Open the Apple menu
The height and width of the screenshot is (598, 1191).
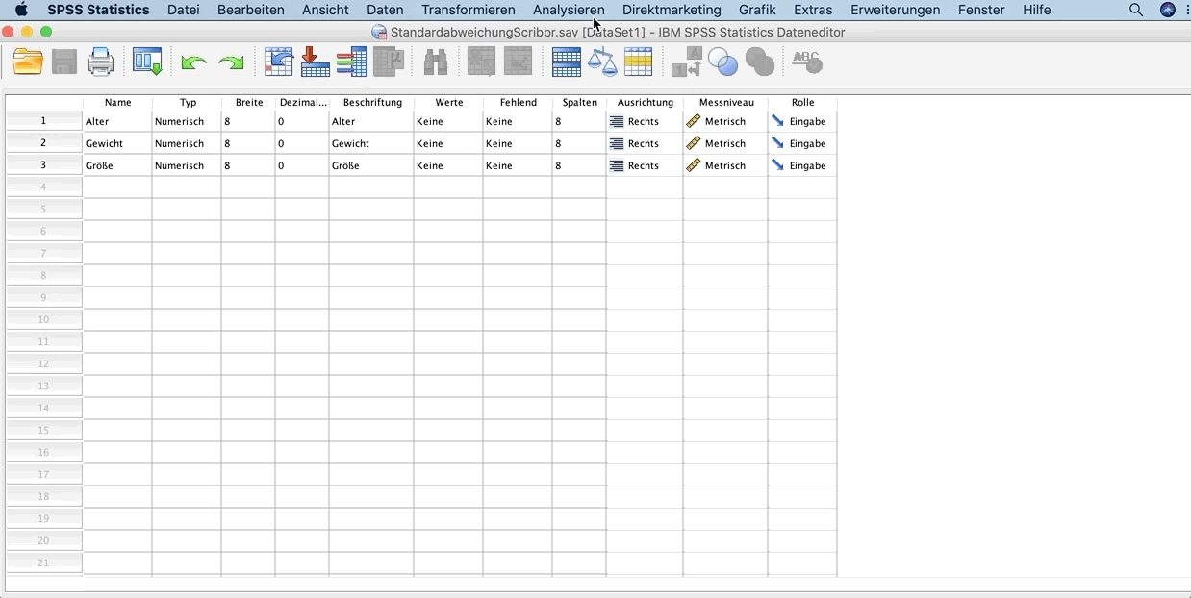pos(21,10)
